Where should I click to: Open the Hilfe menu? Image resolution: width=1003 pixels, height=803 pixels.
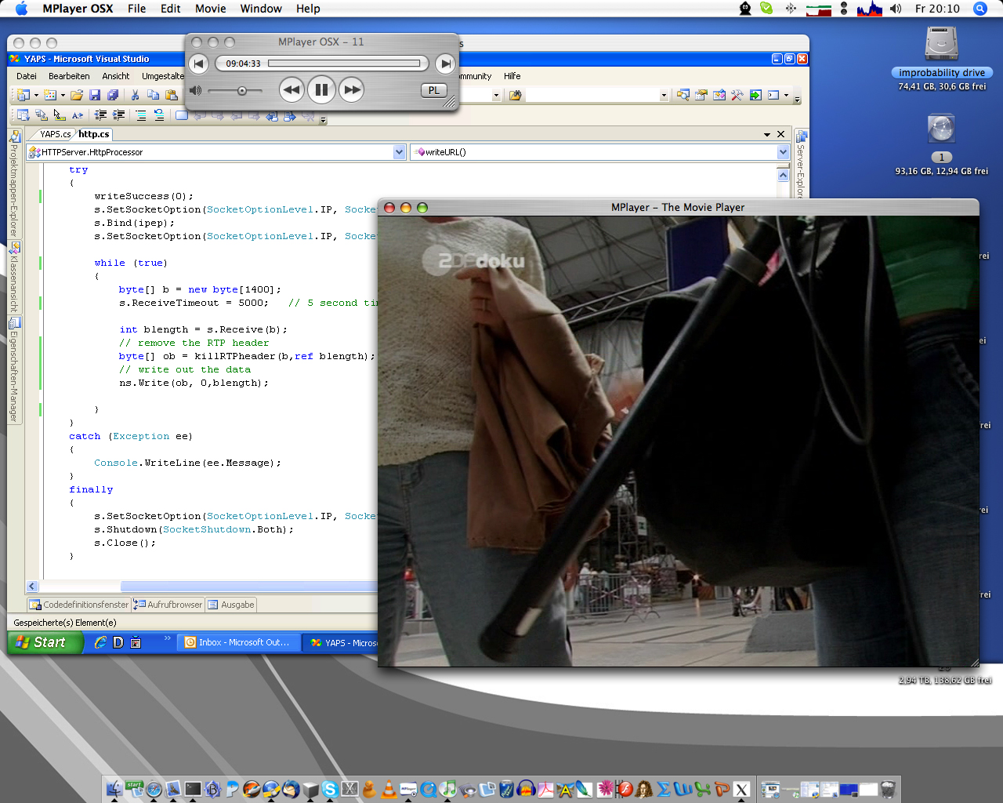pos(512,76)
